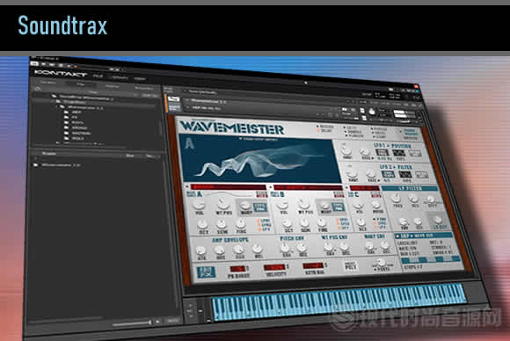This screenshot has height=341, width=510.
Task: Close the Kontakt window with red X
Action: [415, 86]
